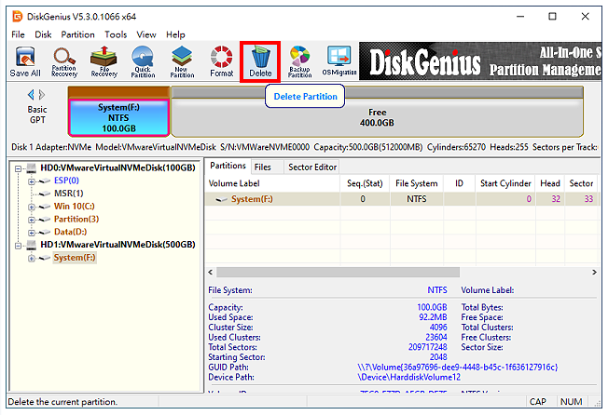Click the Head column header
This screenshot has width=608, height=415.
click(550, 183)
